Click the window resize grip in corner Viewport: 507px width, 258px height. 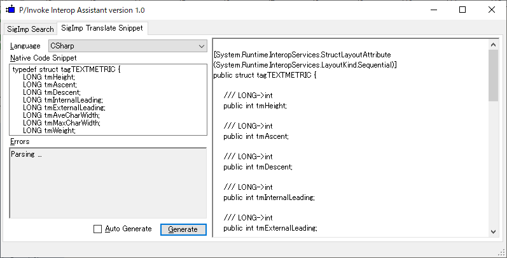point(501,252)
